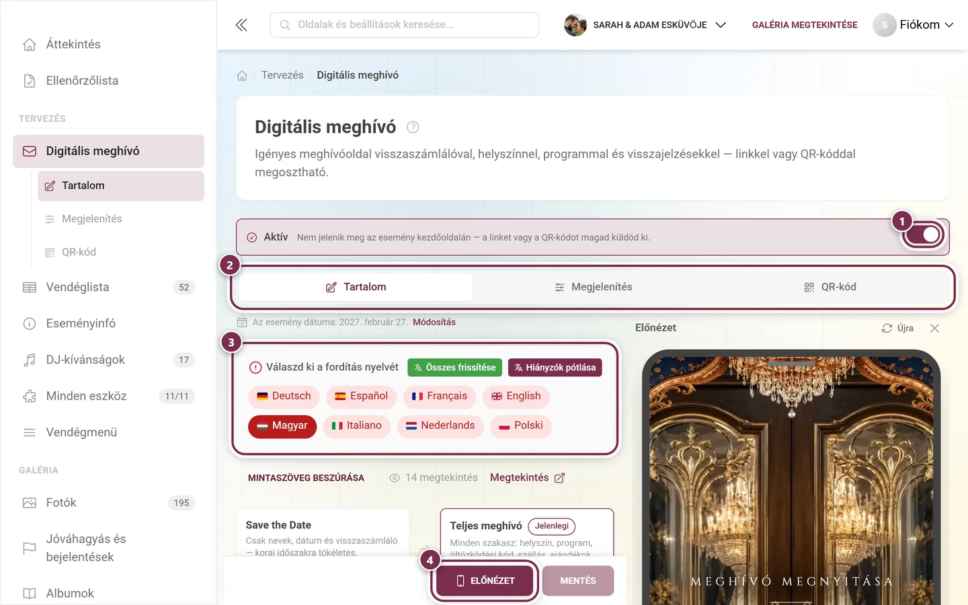This screenshot has height=605, width=968.
Task: Switch to the QR-kód tab
Action: click(830, 287)
